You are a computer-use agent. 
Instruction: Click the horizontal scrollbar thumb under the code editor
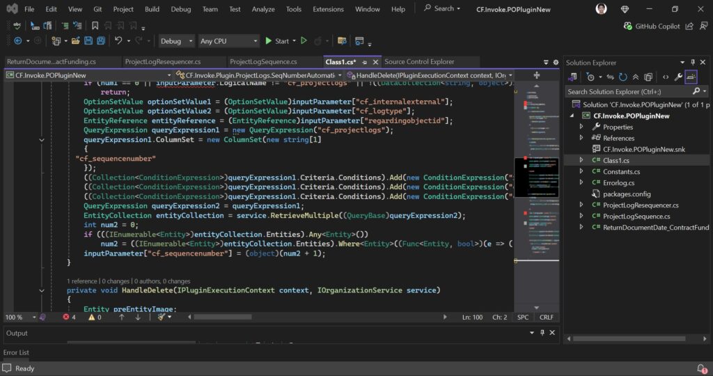pos(223,317)
